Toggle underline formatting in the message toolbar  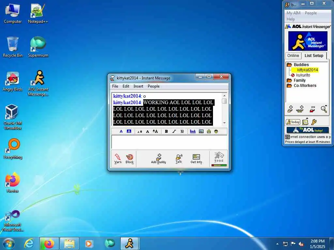click(x=182, y=132)
